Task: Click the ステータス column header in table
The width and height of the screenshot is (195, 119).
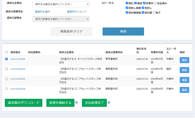Action: pos(171,50)
